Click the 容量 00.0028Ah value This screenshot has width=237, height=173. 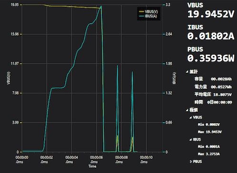point(221,79)
